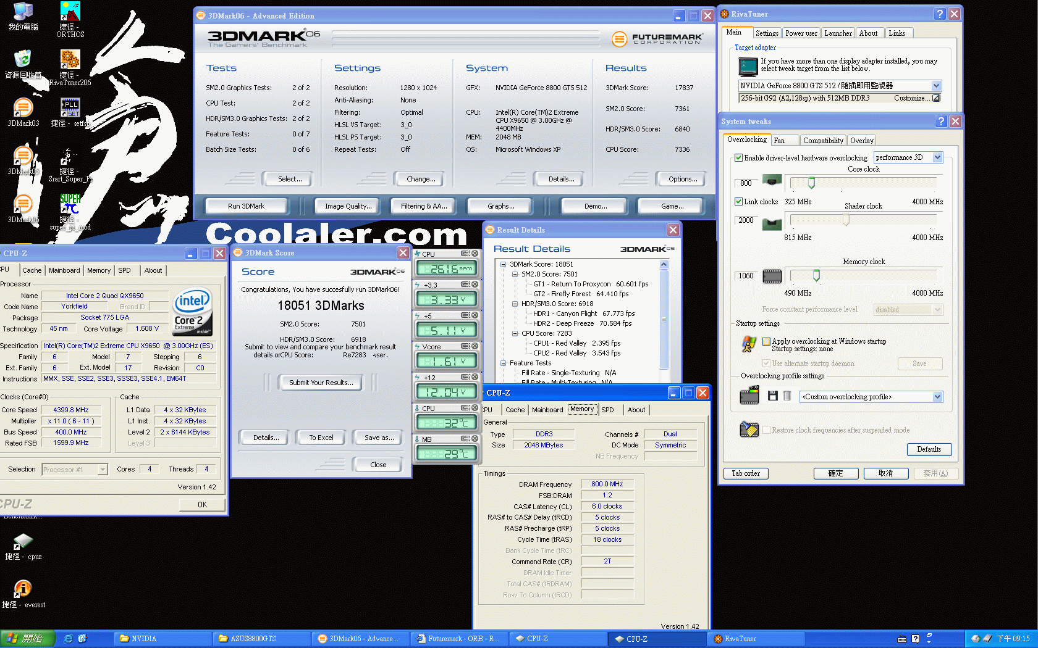This screenshot has width=1038, height=648.
Task: Click the help button in RivaTuner titlebar
Action: [x=940, y=14]
